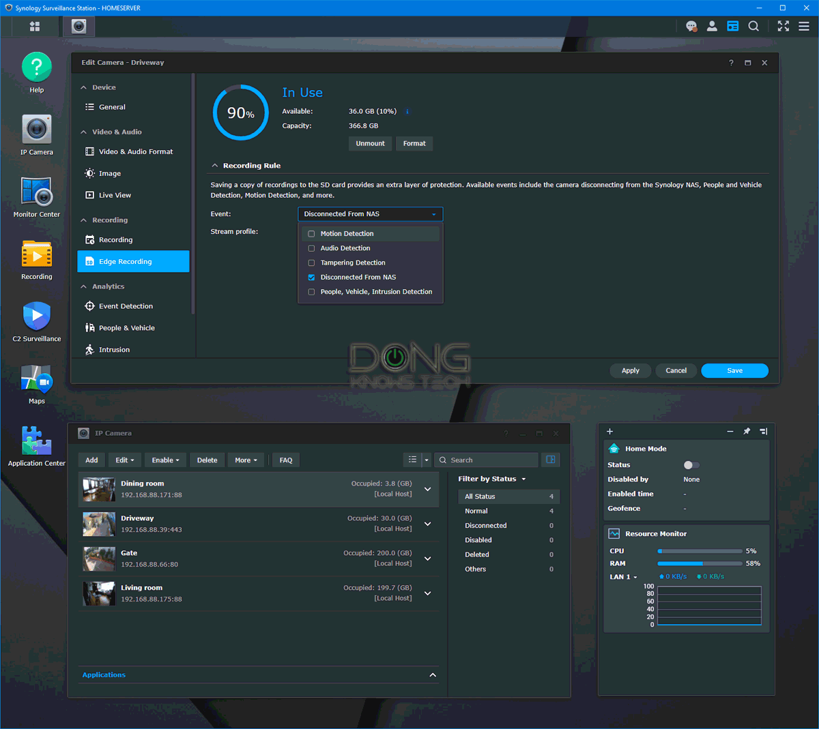Viewport: 819px width, 729px height.
Task: Toggle the Home Mode status switch
Action: point(691,464)
